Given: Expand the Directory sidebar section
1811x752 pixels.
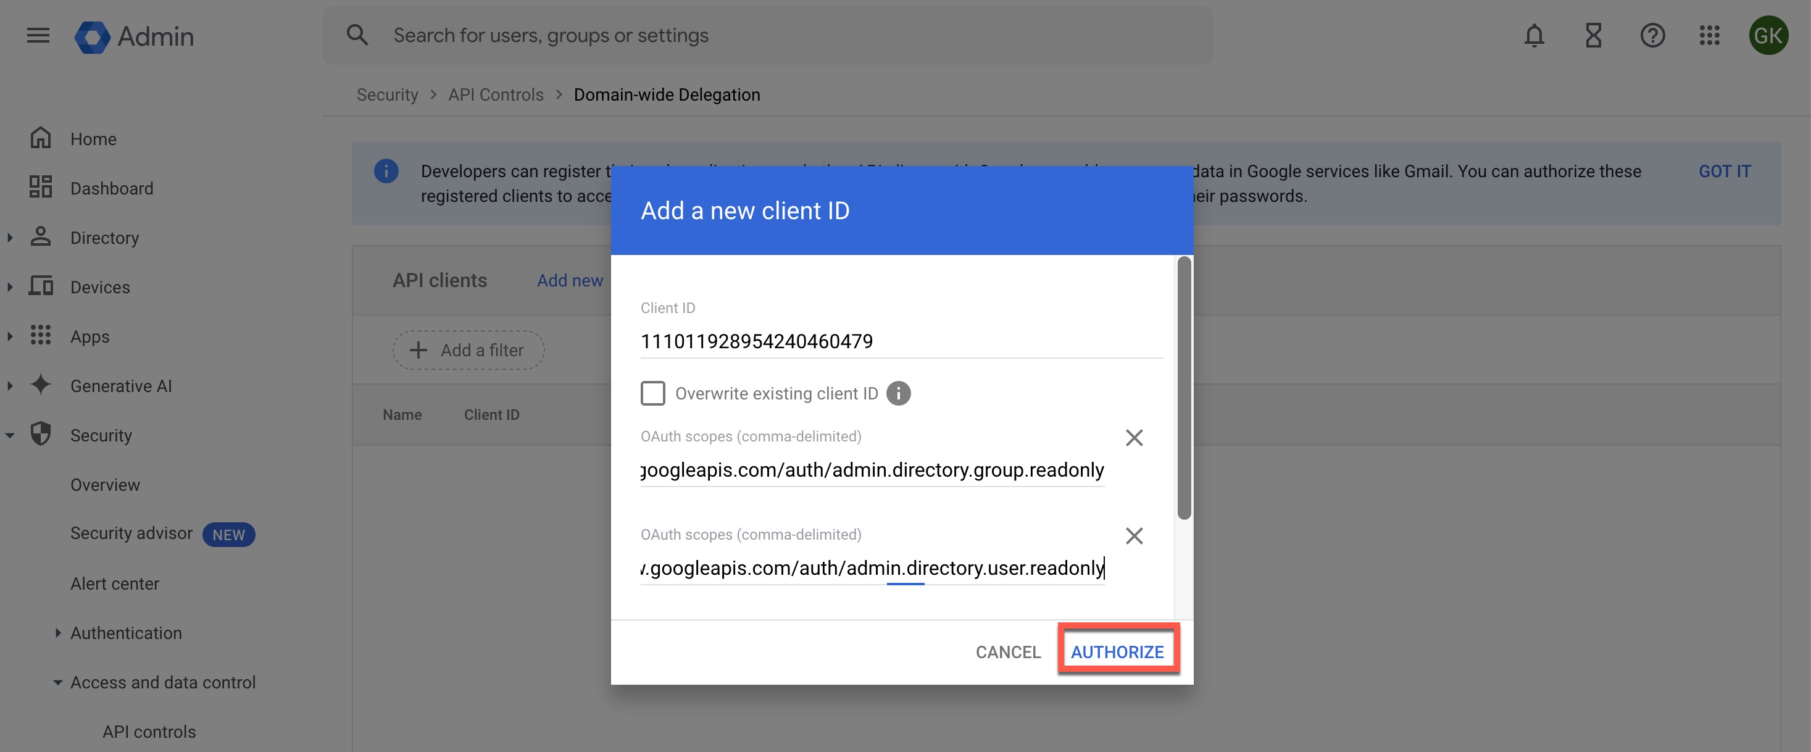Looking at the screenshot, I should [10, 238].
